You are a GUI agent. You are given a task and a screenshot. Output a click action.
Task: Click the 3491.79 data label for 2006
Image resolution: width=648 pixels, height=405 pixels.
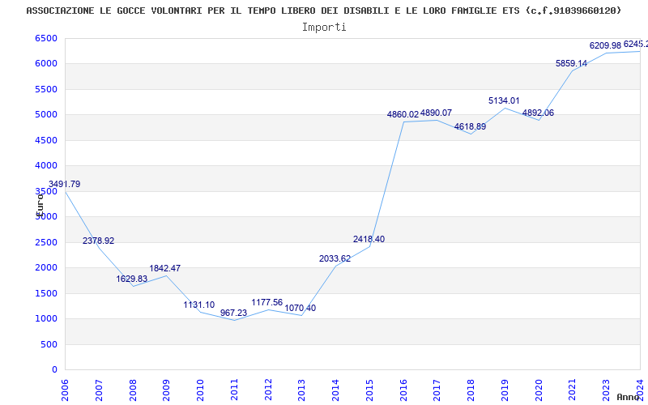tap(65, 185)
